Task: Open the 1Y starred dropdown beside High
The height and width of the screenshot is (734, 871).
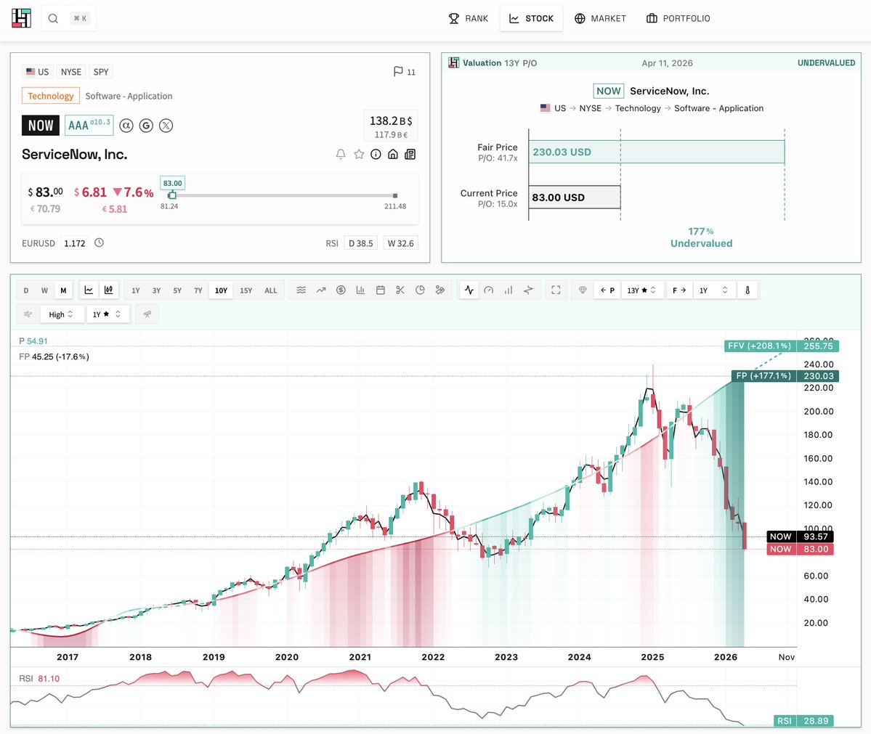Action: tap(108, 314)
